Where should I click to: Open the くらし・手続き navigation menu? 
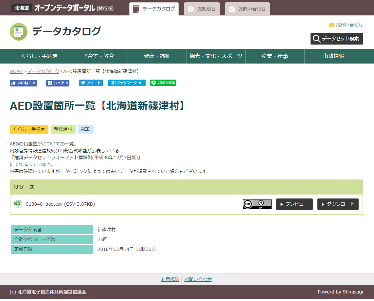[39, 56]
